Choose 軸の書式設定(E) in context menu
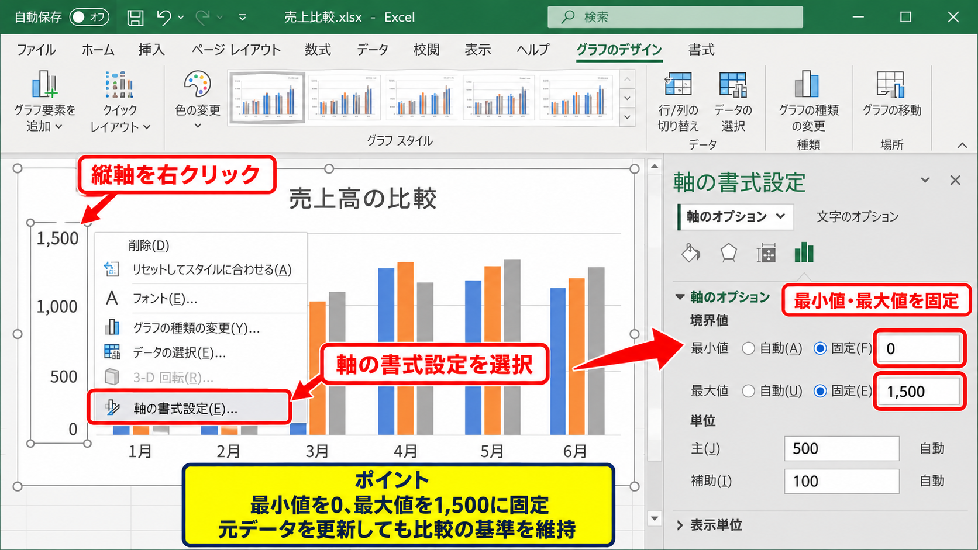The height and width of the screenshot is (550, 978). 189,408
